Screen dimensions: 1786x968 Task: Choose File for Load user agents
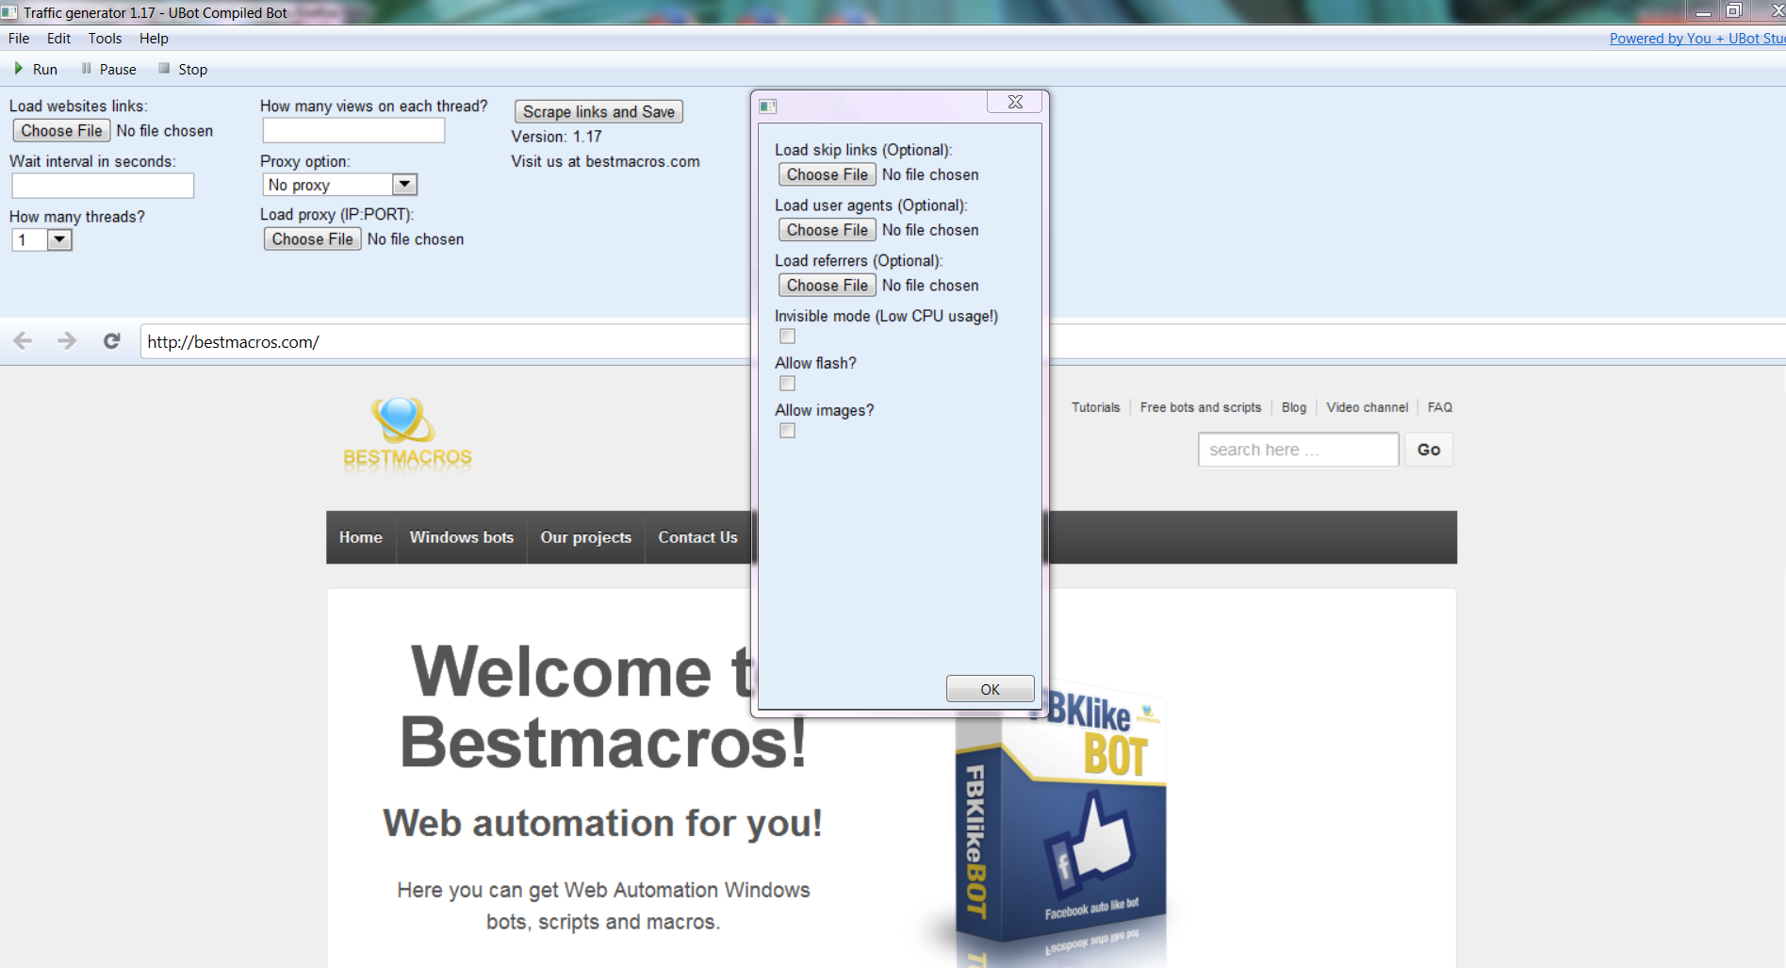pos(827,230)
